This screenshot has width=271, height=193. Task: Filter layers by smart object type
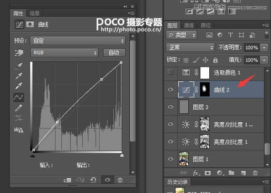252,35
